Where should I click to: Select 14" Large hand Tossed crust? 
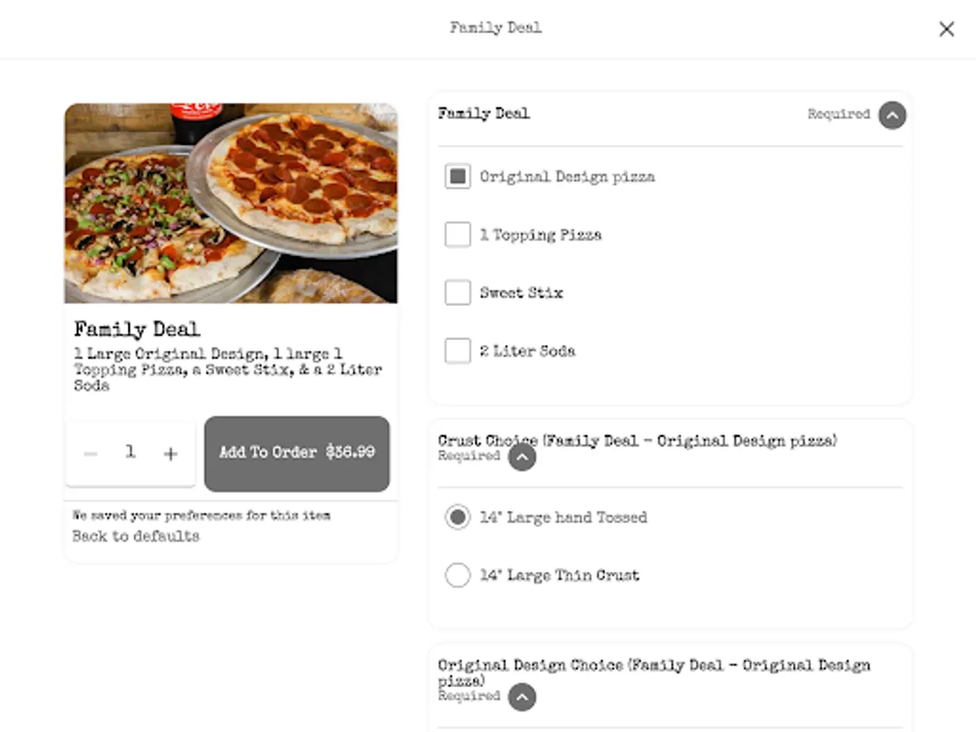(x=458, y=517)
